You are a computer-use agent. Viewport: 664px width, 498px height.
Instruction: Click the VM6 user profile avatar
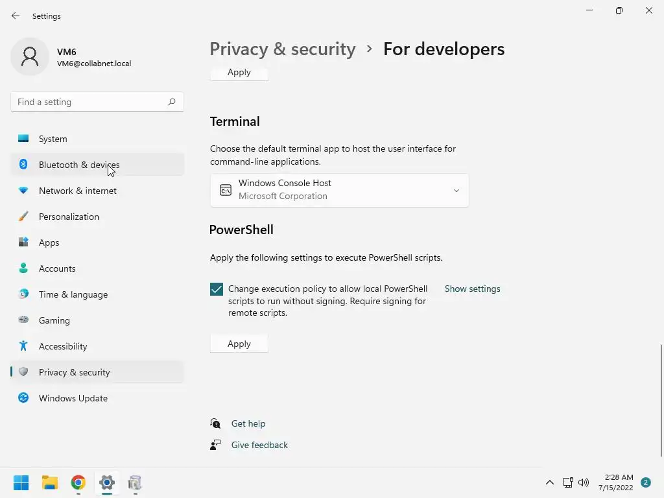pos(30,57)
